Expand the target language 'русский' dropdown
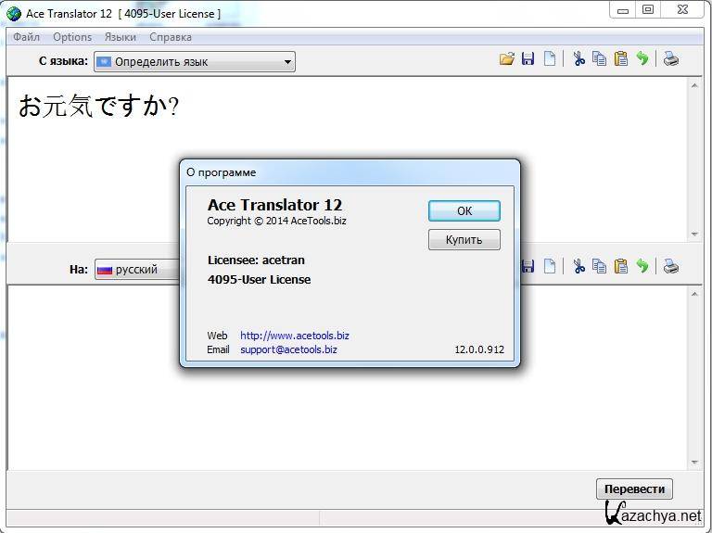This screenshot has width=712, height=533. tap(137, 270)
